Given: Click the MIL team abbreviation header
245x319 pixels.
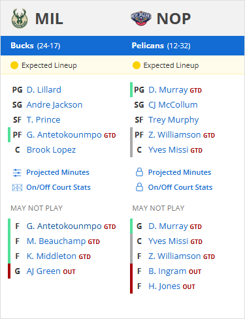Looking at the screenshot, I should click(49, 19).
